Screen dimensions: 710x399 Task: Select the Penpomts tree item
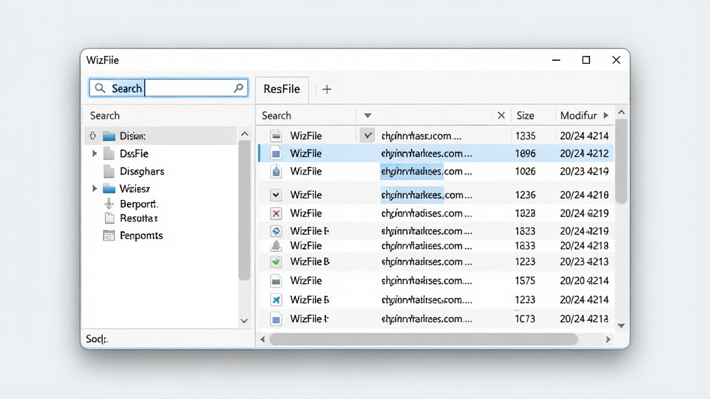click(141, 236)
